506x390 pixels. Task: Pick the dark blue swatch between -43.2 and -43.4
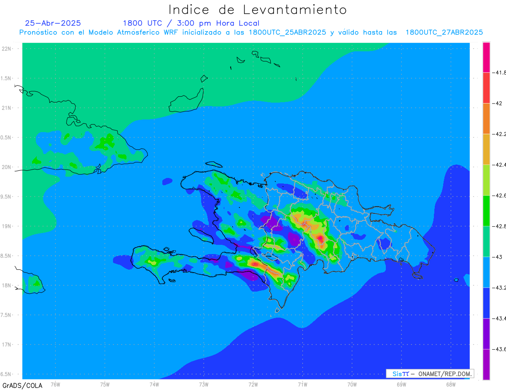[486, 303]
